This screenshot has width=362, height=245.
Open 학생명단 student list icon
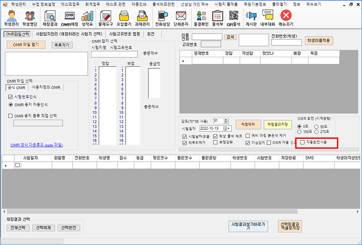point(29,18)
